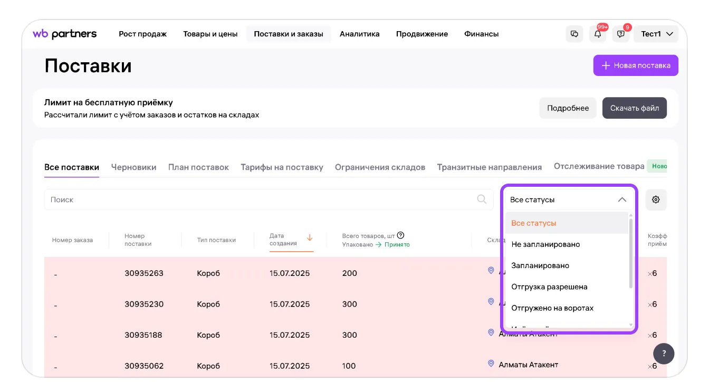709x382 pixels.
Task: Switch to the Тарифы на поставку tab
Action: pos(282,167)
